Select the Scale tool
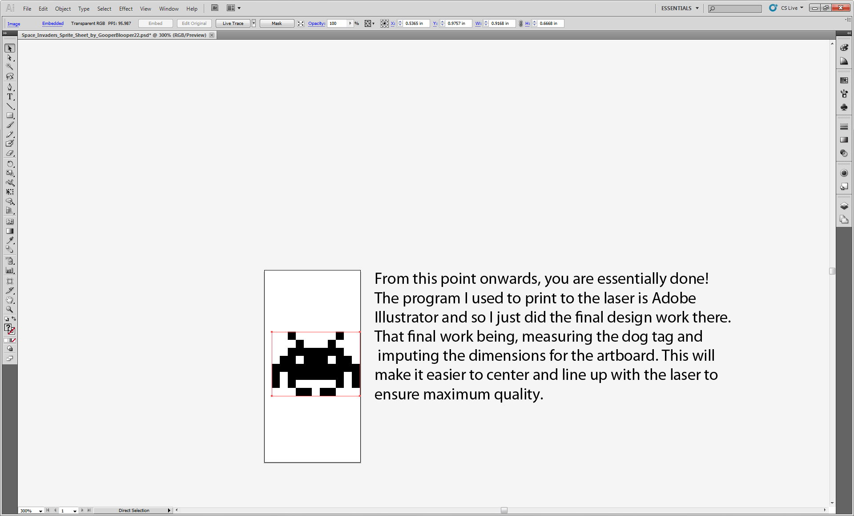Image resolution: width=854 pixels, height=516 pixels. coord(10,173)
